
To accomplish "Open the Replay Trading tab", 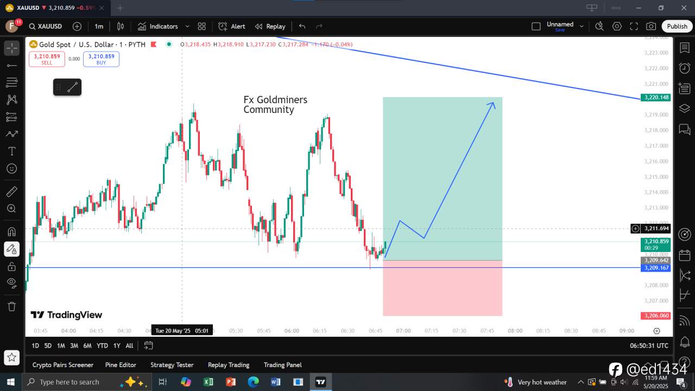I will coord(229,365).
